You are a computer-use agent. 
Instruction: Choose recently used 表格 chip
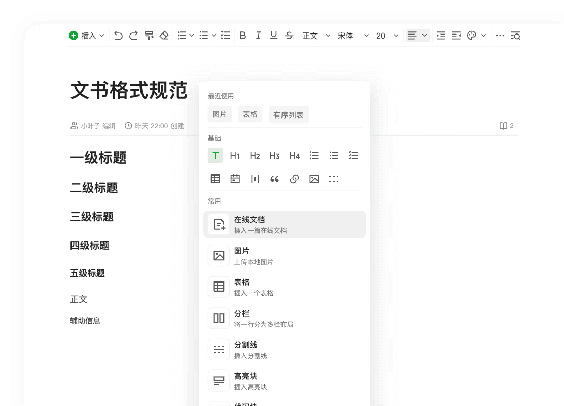[250, 115]
